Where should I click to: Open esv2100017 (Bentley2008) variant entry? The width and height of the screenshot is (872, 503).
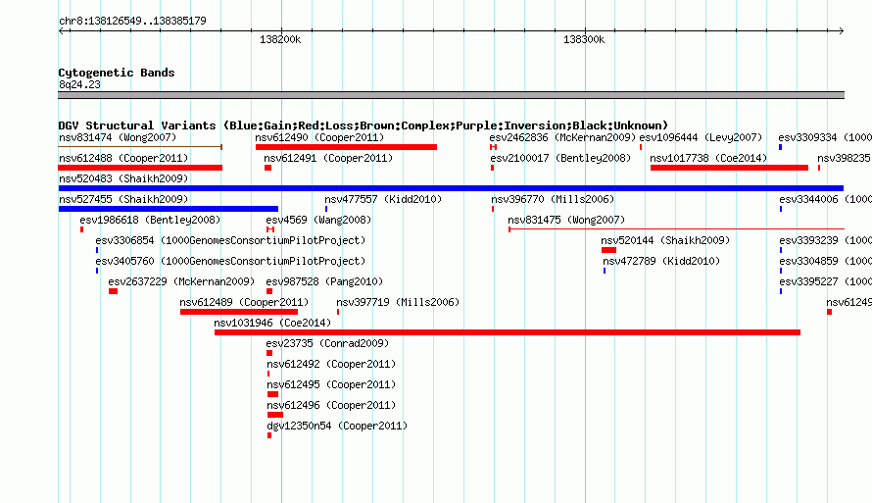560,158
